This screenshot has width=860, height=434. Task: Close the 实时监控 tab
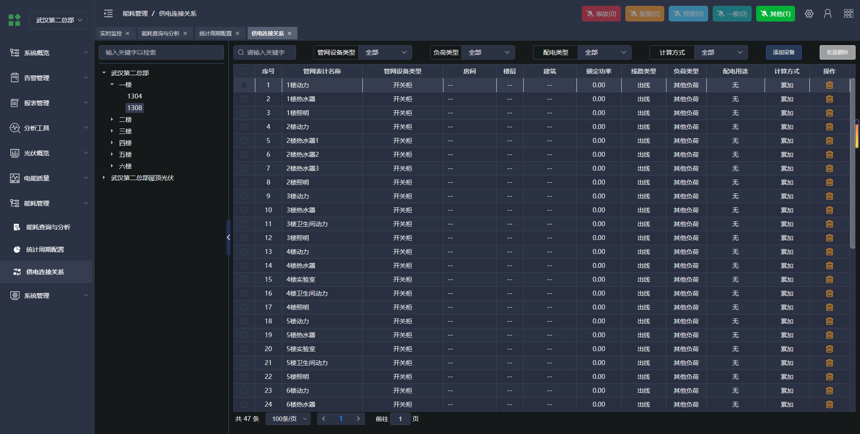(128, 34)
